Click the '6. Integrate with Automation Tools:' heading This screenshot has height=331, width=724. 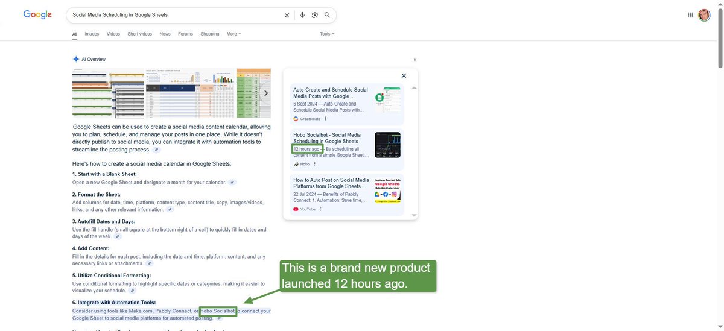point(114,303)
